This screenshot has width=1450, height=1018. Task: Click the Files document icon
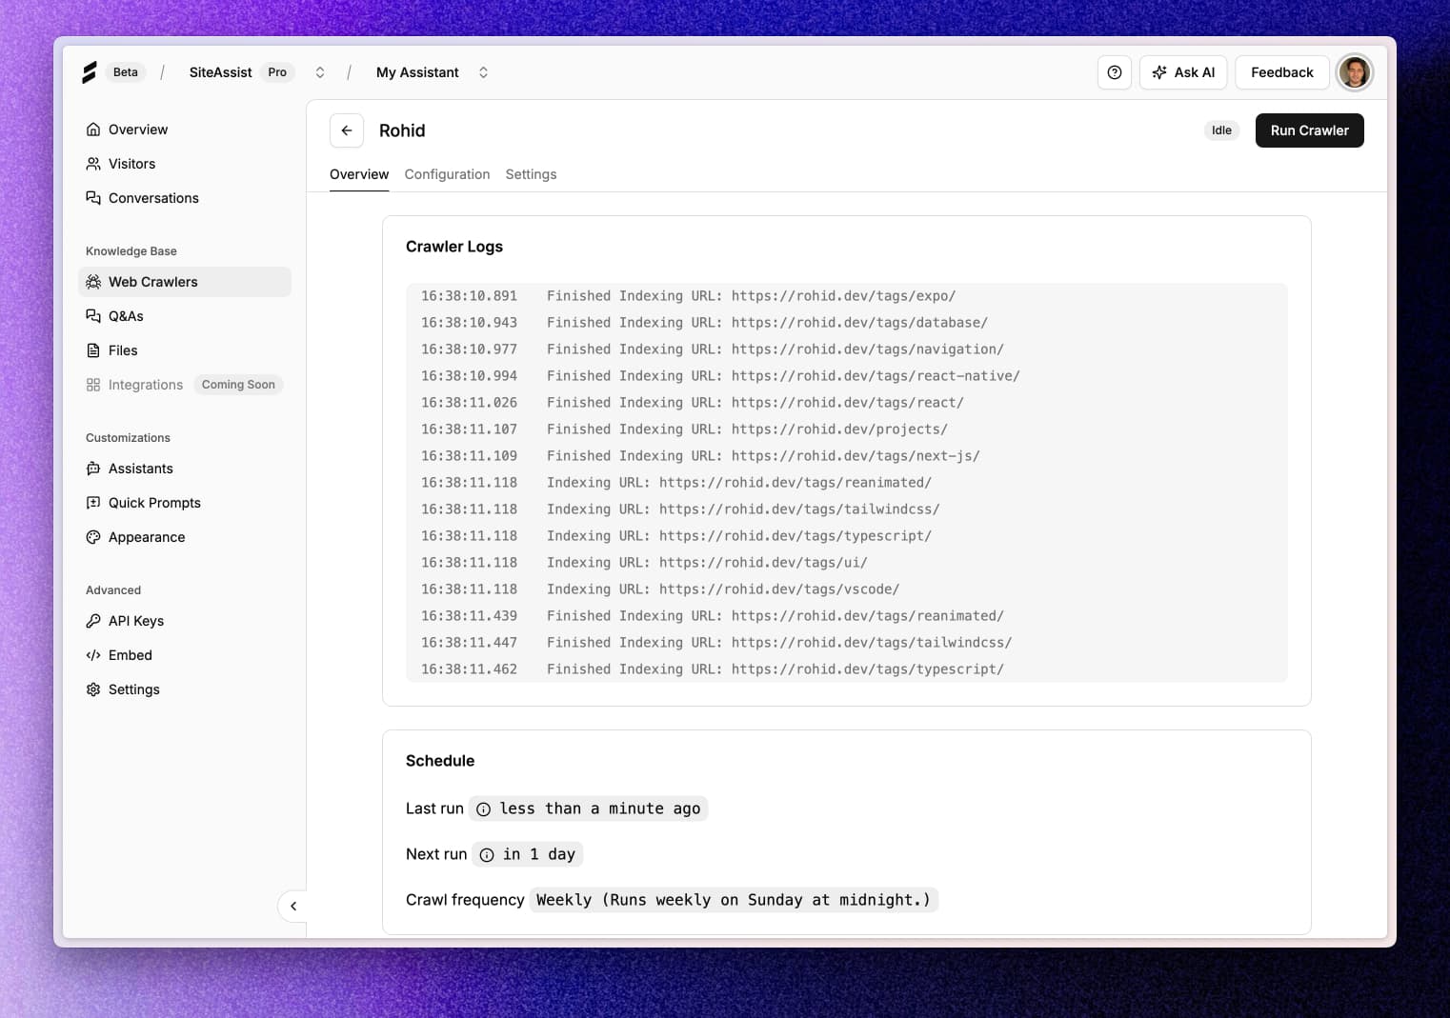(92, 350)
